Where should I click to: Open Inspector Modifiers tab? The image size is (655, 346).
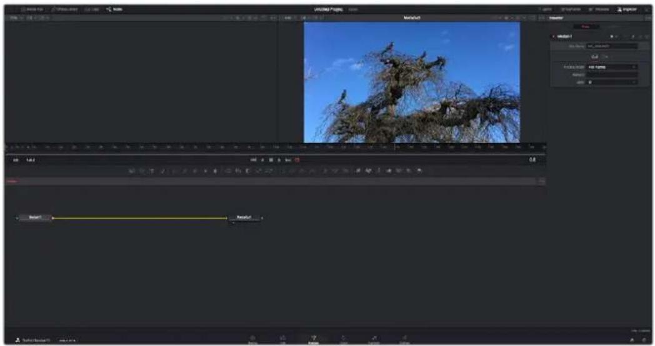(x=614, y=27)
